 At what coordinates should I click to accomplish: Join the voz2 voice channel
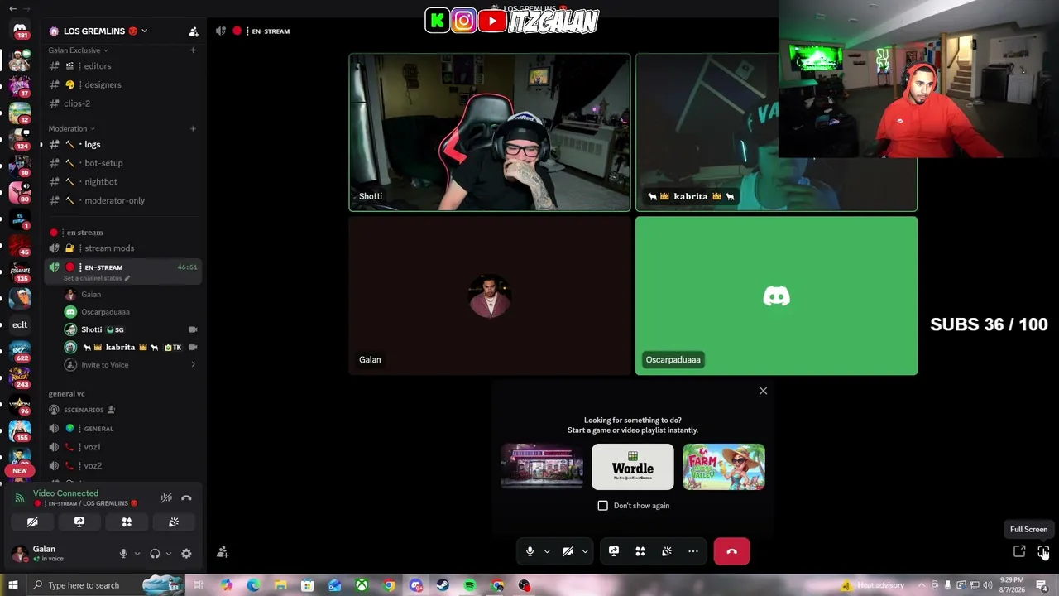pyautogui.click(x=122, y=466)
